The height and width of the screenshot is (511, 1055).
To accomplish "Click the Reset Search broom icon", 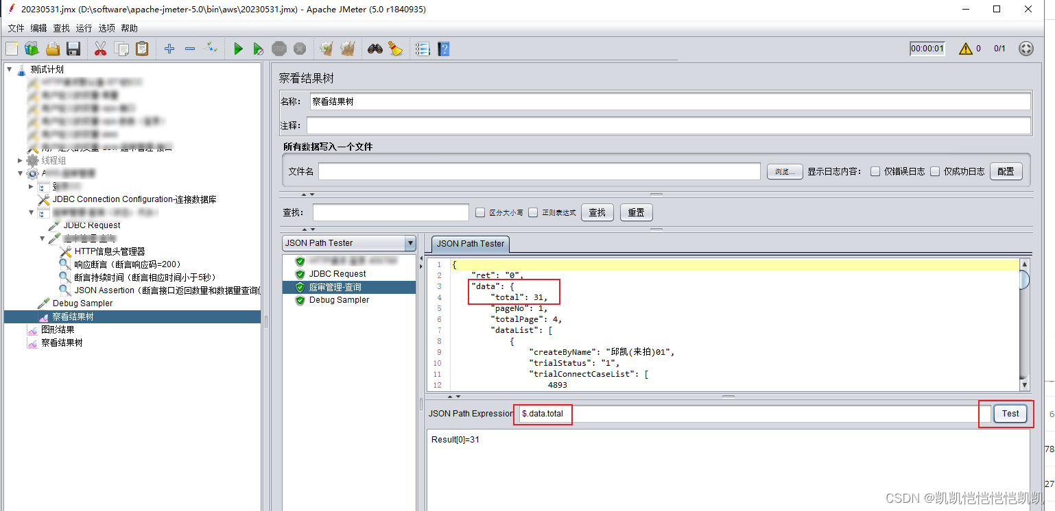I will tap(395, 49).
